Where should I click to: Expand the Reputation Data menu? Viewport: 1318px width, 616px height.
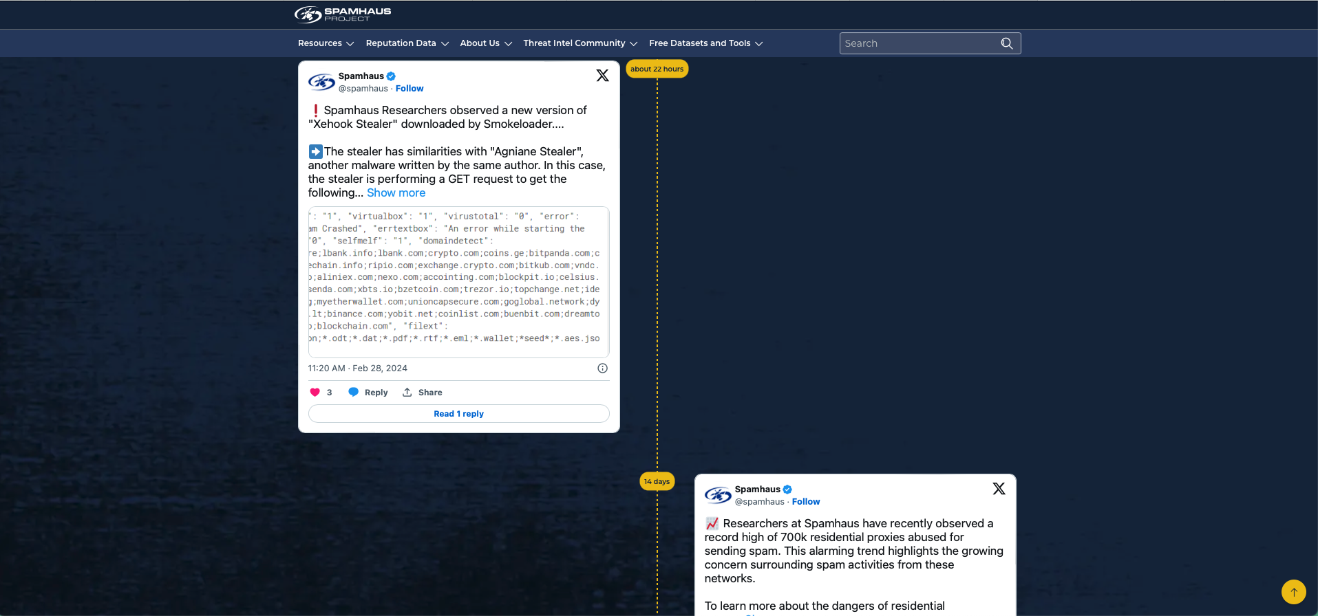coord(407,43)
